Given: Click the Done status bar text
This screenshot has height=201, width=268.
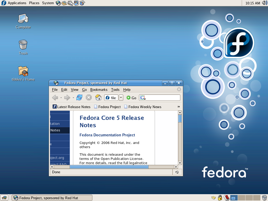Looking at the screenshot, I should (56, 172).
